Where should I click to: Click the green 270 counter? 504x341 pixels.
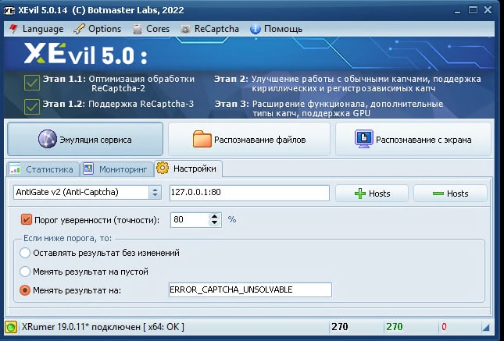coord(395,327)
